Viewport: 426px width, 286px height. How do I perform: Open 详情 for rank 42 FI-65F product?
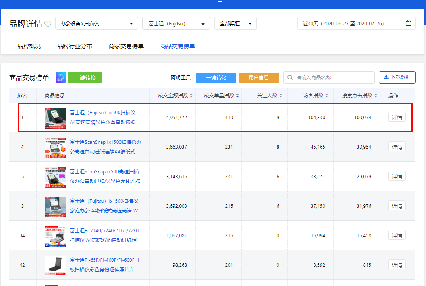point(397,265)
